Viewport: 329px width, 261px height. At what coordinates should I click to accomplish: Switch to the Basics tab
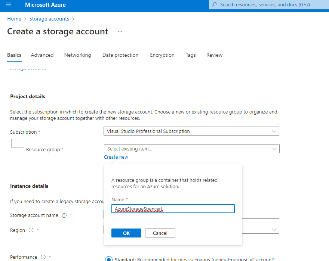14,55
